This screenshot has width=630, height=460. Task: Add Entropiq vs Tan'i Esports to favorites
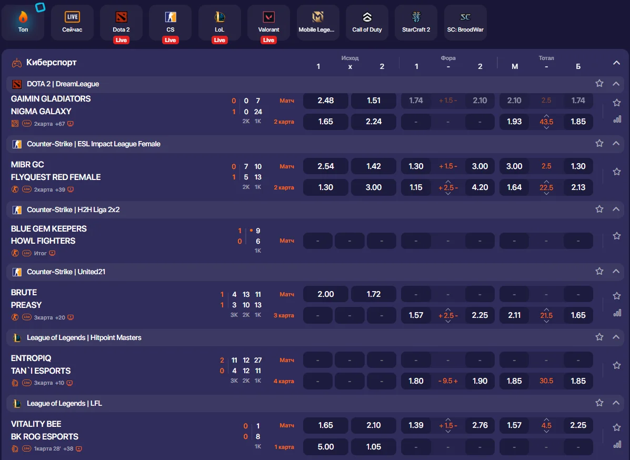[x=617, y=365]
